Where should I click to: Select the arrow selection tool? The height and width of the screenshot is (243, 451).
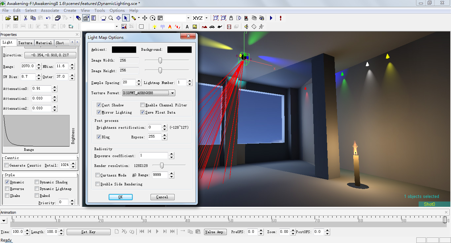click(x=126, y=18)
